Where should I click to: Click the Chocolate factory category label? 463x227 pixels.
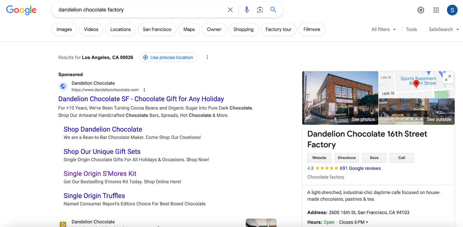click(x=326, y=177)
